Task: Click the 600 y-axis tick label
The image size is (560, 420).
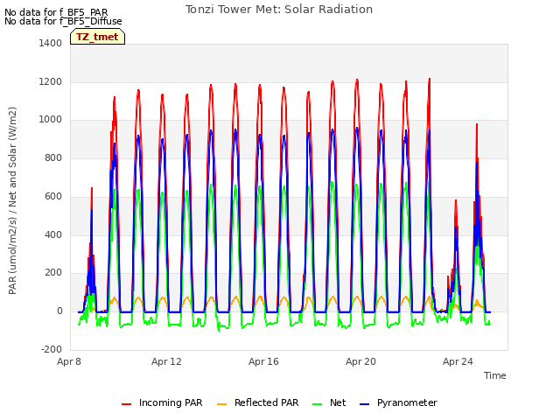Action: (x=53, y=196)
